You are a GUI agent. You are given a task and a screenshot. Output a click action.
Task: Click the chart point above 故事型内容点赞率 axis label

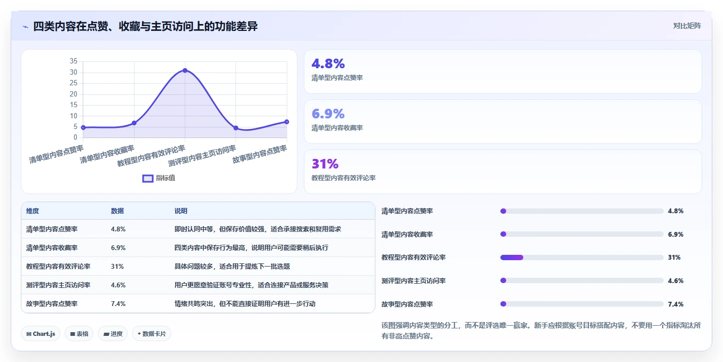point(287,122)
